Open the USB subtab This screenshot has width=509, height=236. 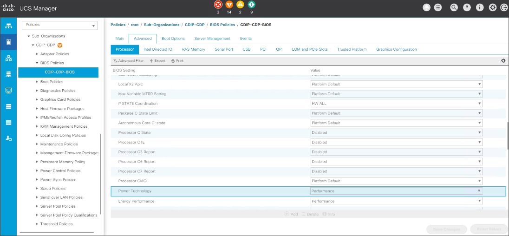pyautogui.click(x=247, y=49)
